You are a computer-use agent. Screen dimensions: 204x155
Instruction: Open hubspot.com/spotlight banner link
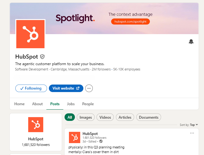[x=130, y=22]
